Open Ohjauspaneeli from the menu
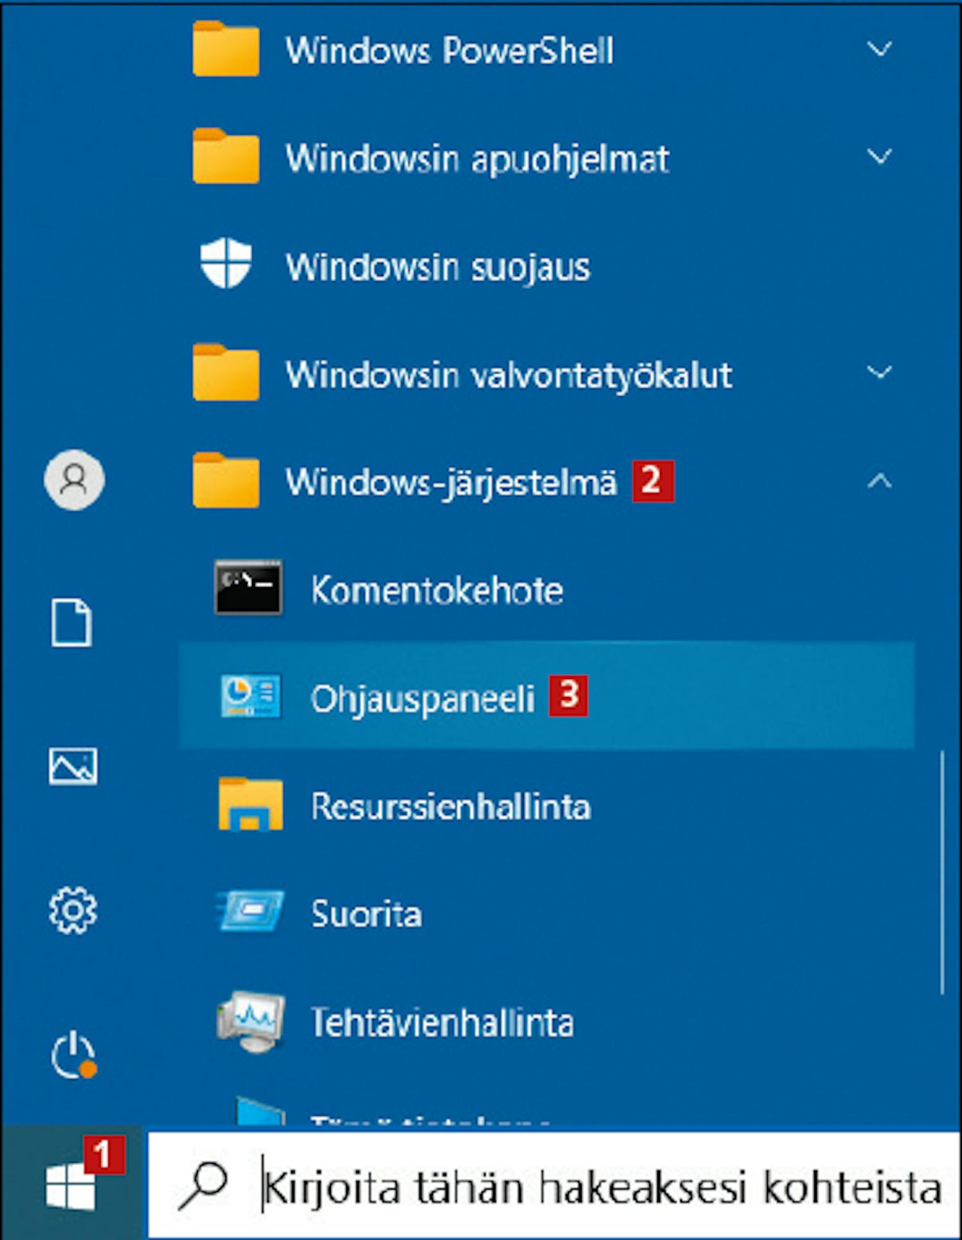The height and width of the screenshot is (1240, 962). point(422,698)
